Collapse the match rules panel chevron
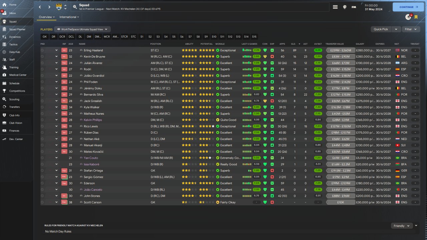 point(416,226)
